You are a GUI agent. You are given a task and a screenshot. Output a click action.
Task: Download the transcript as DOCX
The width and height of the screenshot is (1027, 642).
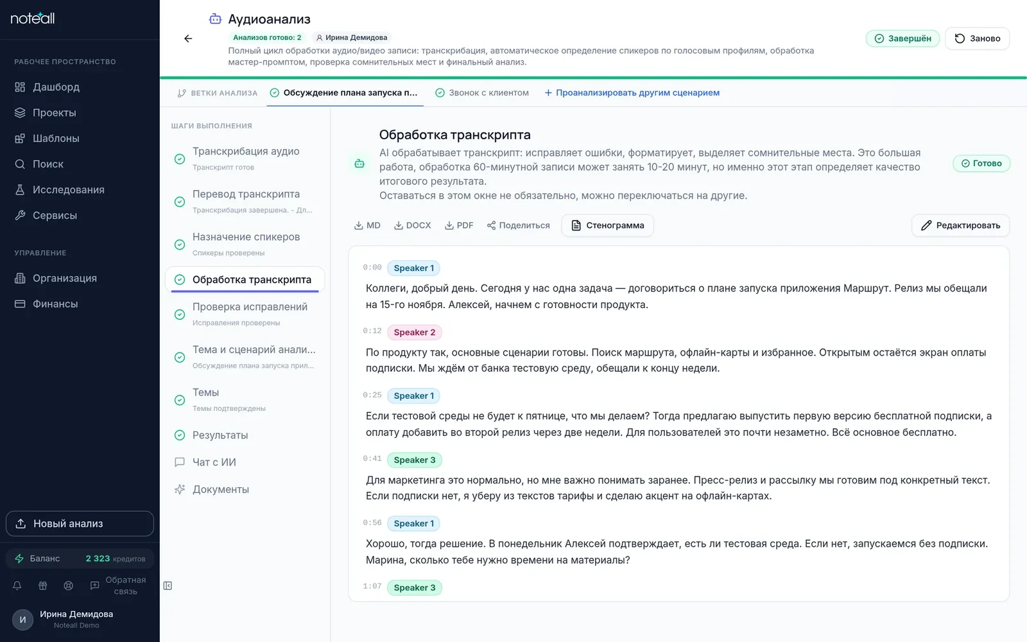[412, 225]
